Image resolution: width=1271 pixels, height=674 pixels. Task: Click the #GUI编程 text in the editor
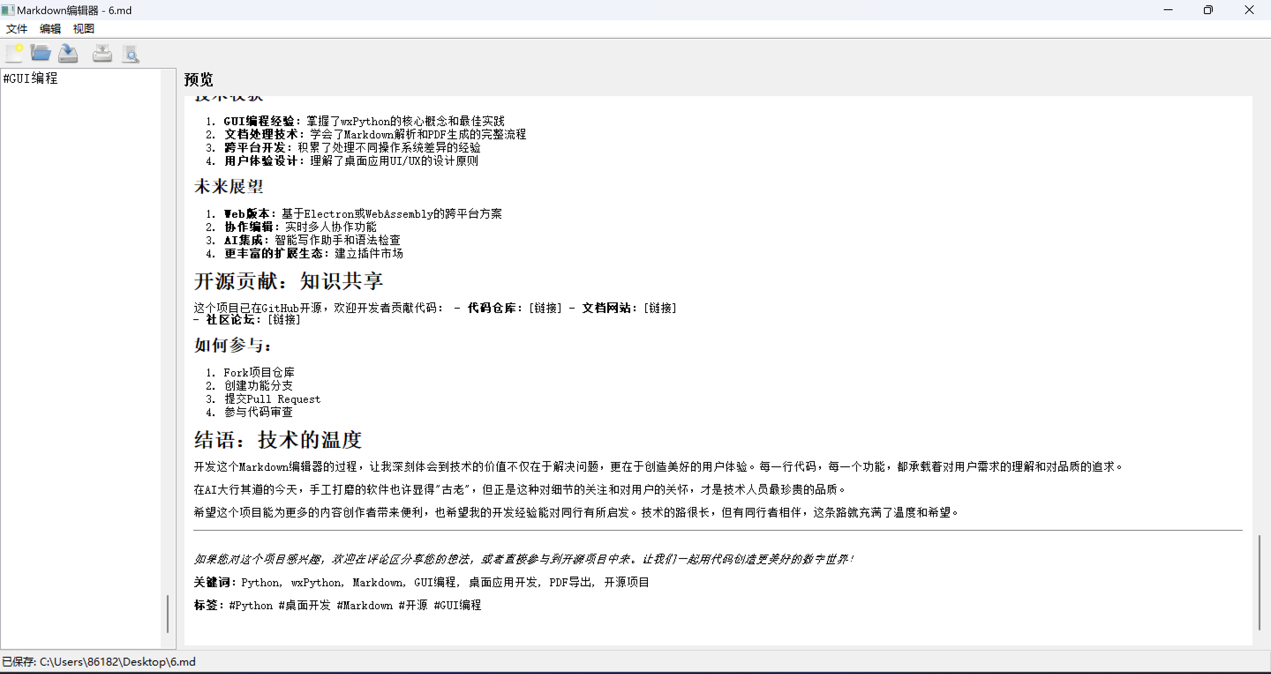(x=30, y=78)
